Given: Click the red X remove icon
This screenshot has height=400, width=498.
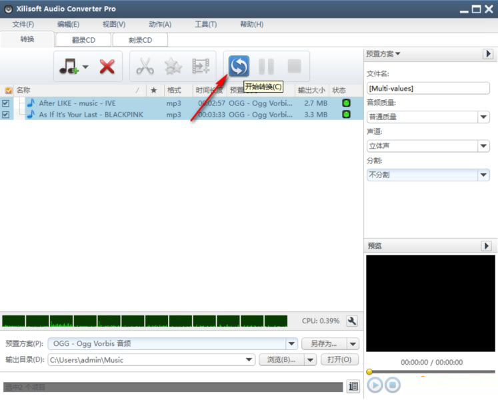Looking at the screenshot, I should click(x=107, y=67).
